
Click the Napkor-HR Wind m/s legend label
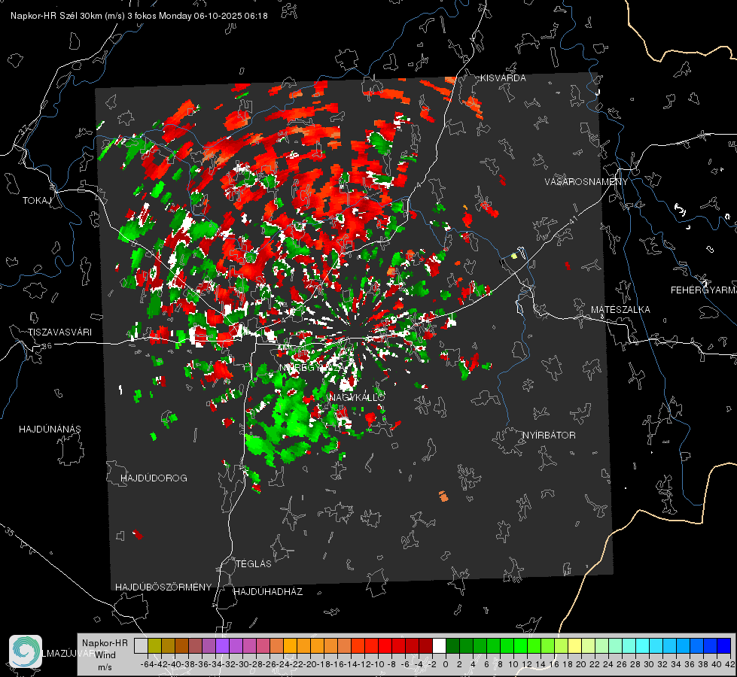click(x=105, y=655)
